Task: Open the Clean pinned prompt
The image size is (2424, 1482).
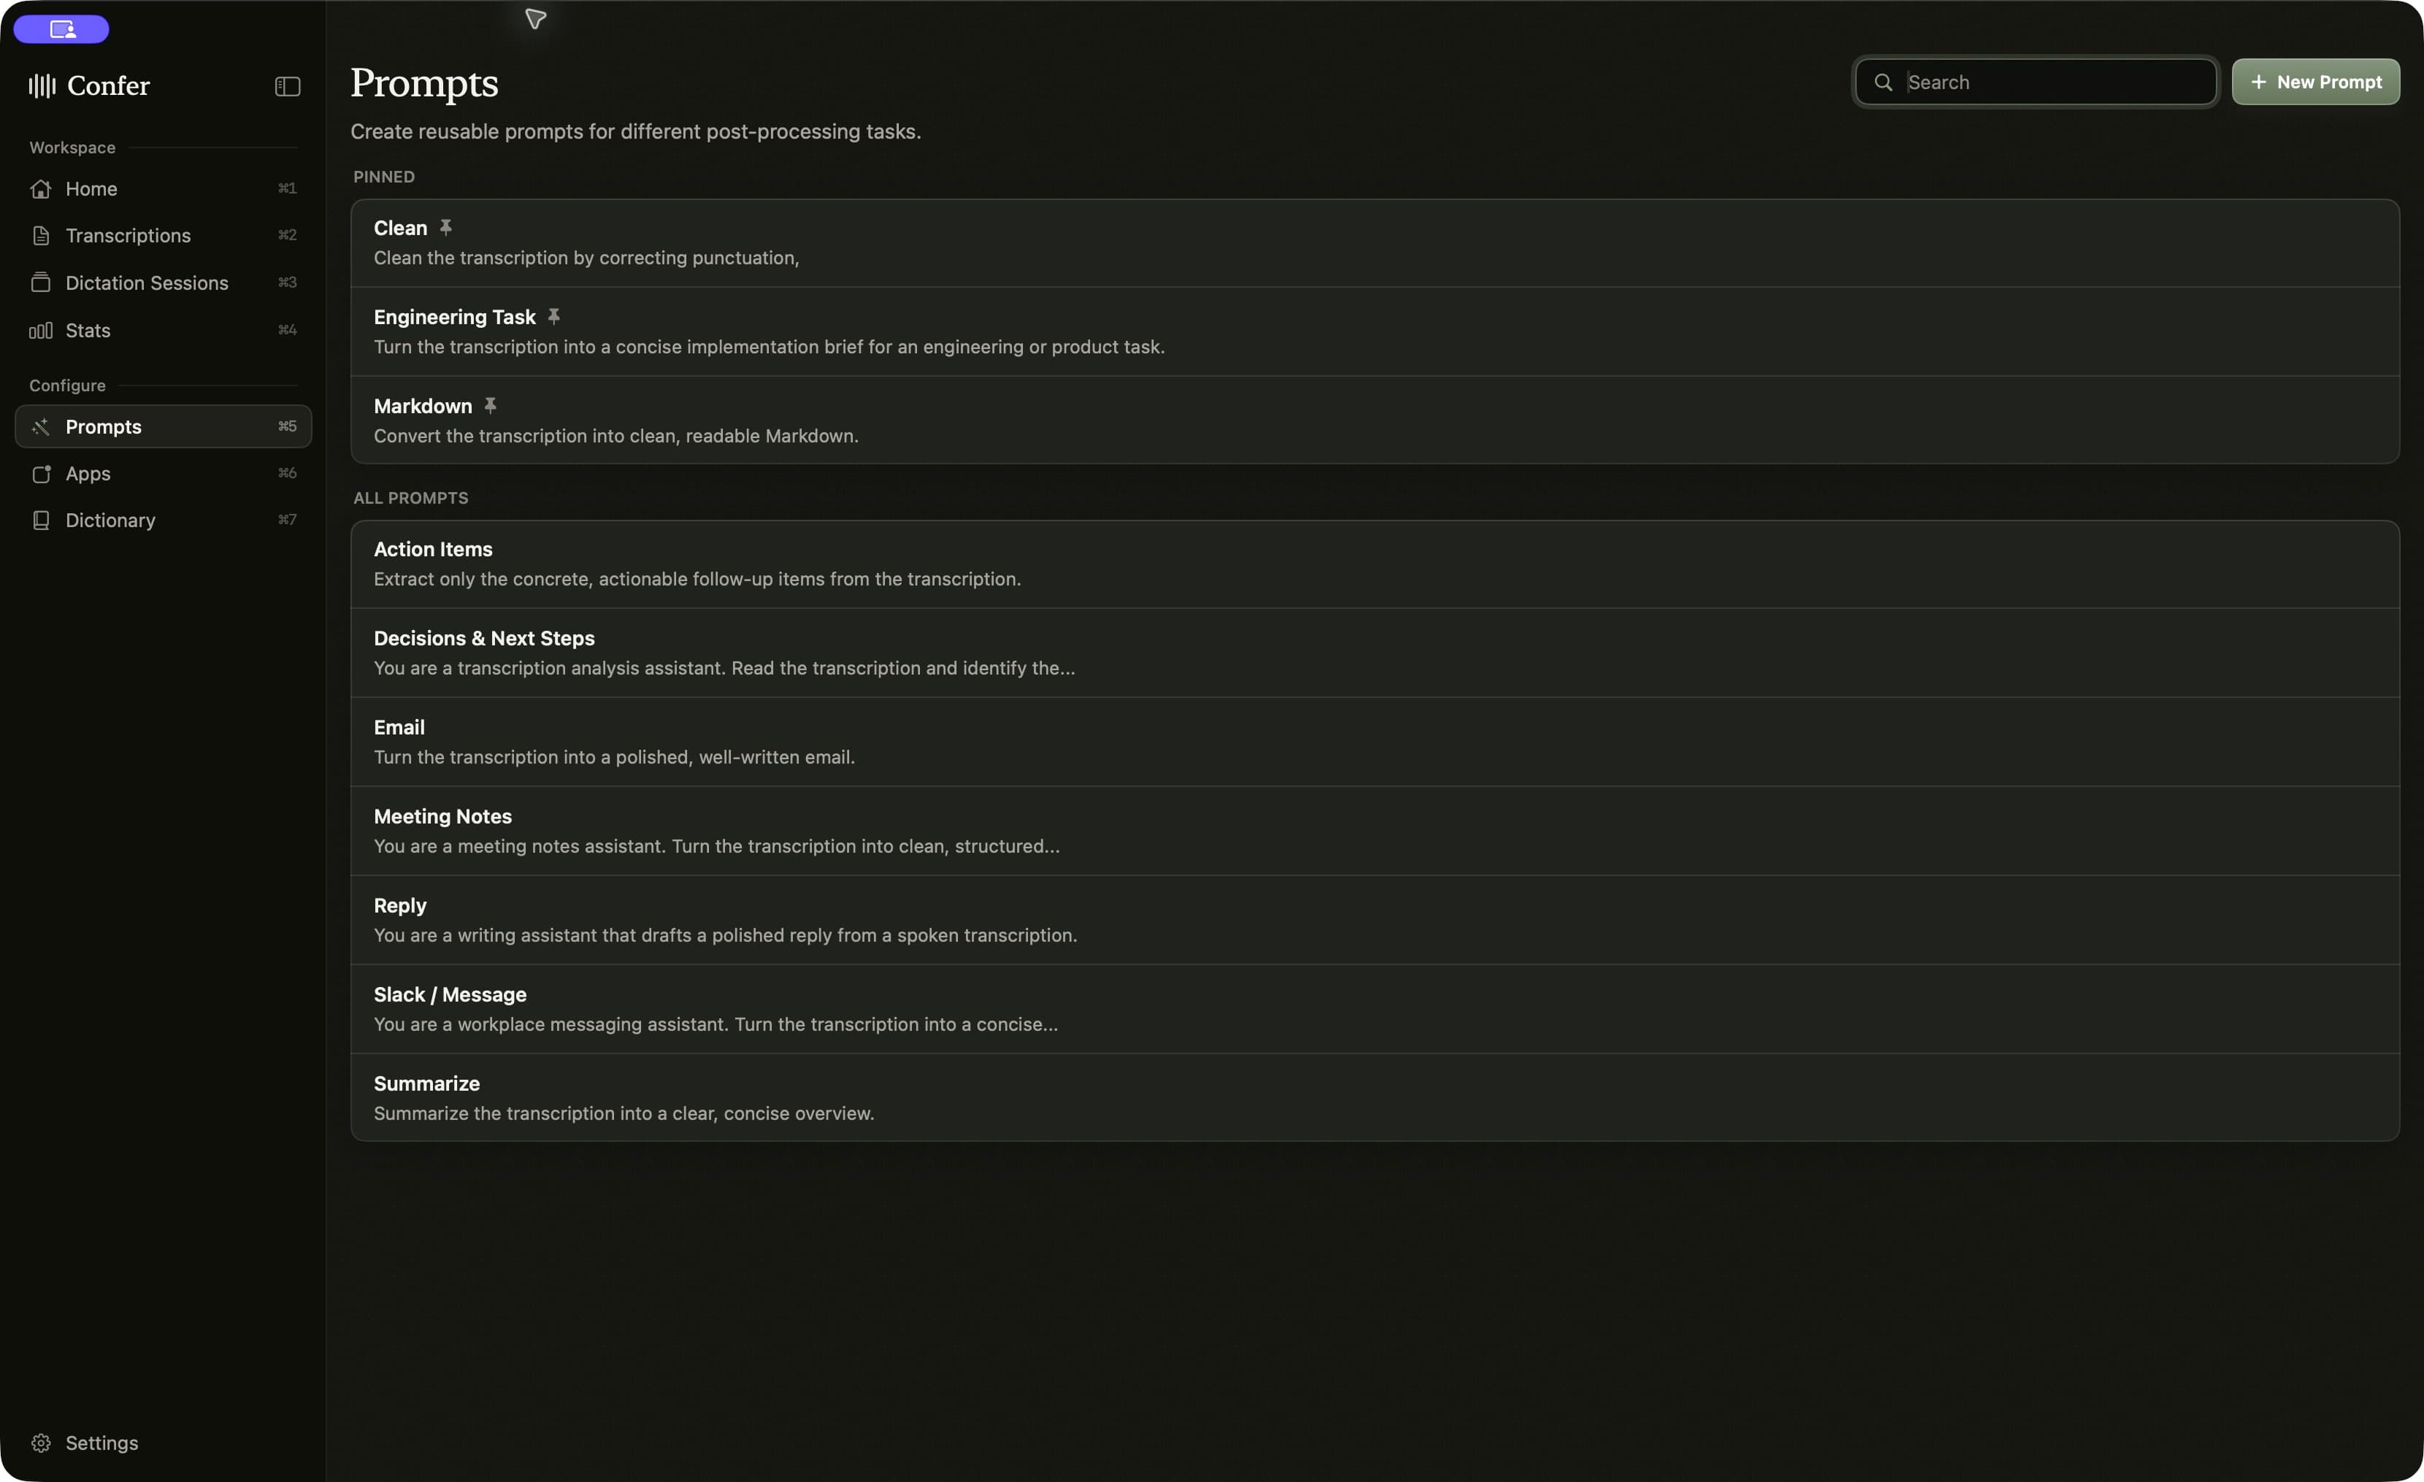Action: tap(1374, 243)
